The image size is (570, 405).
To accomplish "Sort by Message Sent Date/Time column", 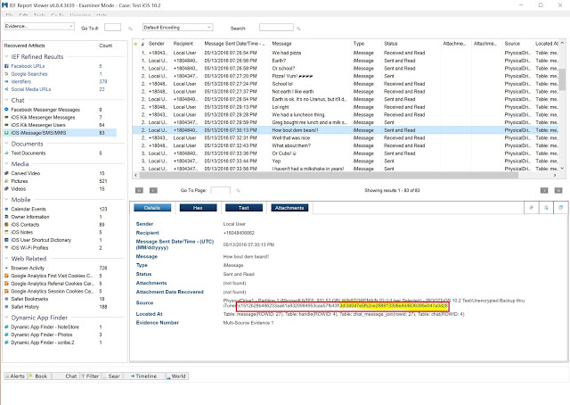I will pos(235,44).
